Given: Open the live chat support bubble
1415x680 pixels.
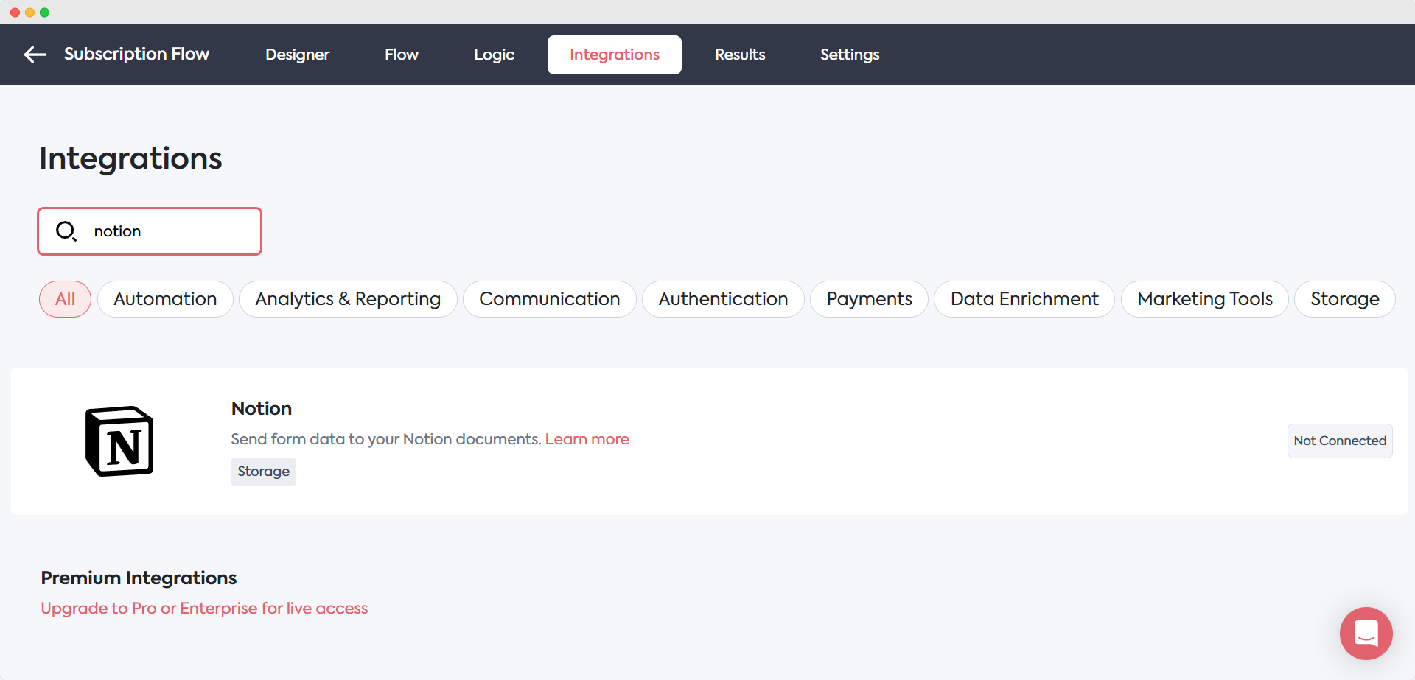Looking at the screenshot, I should click(x=1366, y=633).
